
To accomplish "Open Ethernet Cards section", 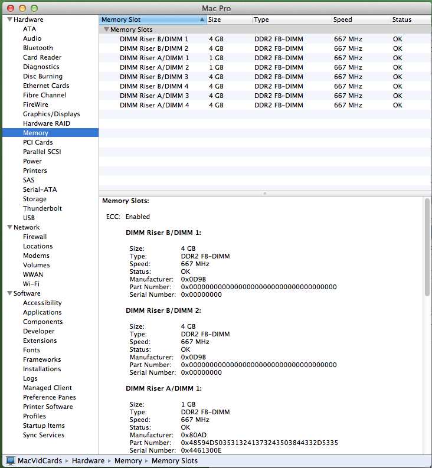I will coord(46,86).
